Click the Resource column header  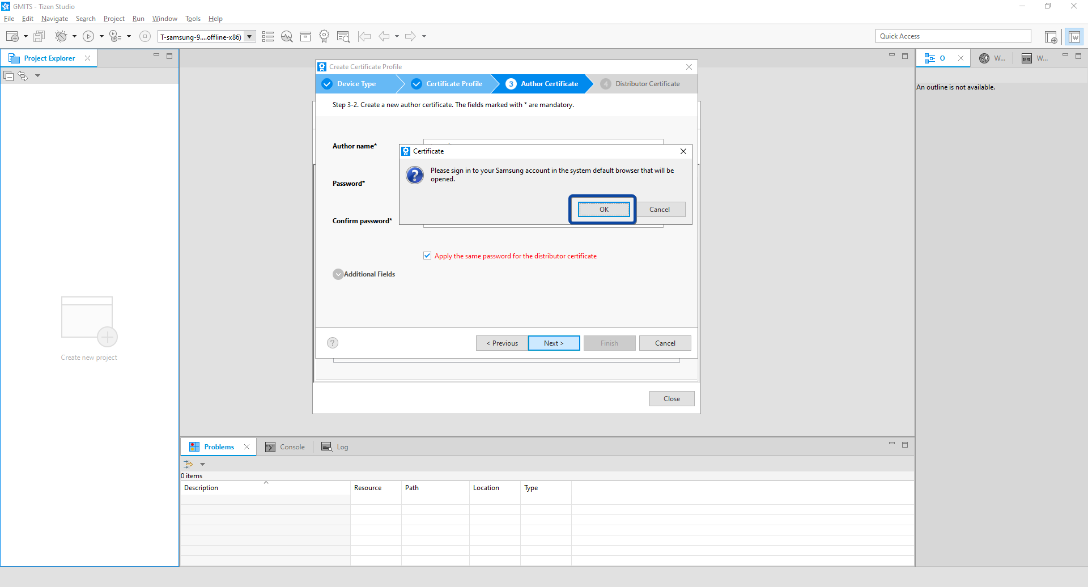pyautogui.click(x=376, y=488)
